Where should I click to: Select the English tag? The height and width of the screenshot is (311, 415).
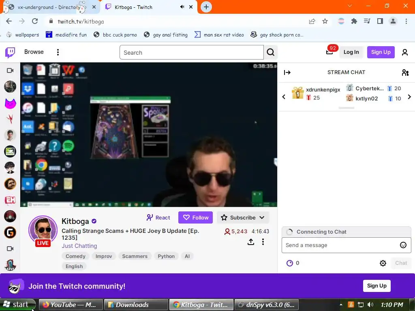(x=74, y=266)
